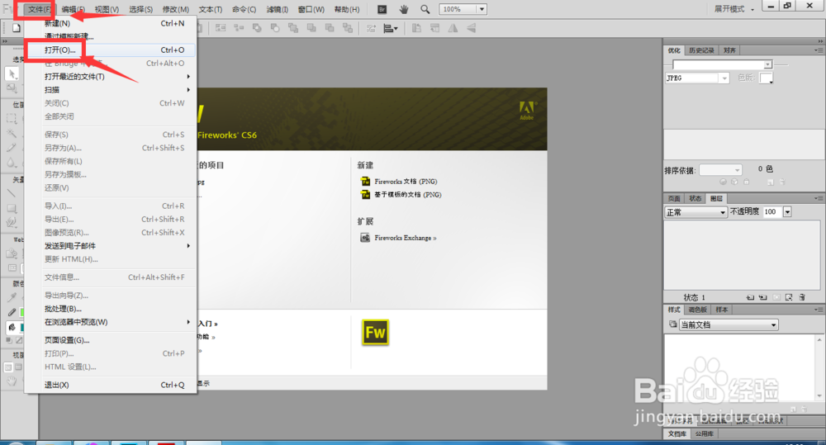Viewport: 826px width, 445px height.
Task: Click the Adobe logo on welcome banner
Action: (527, 110)
